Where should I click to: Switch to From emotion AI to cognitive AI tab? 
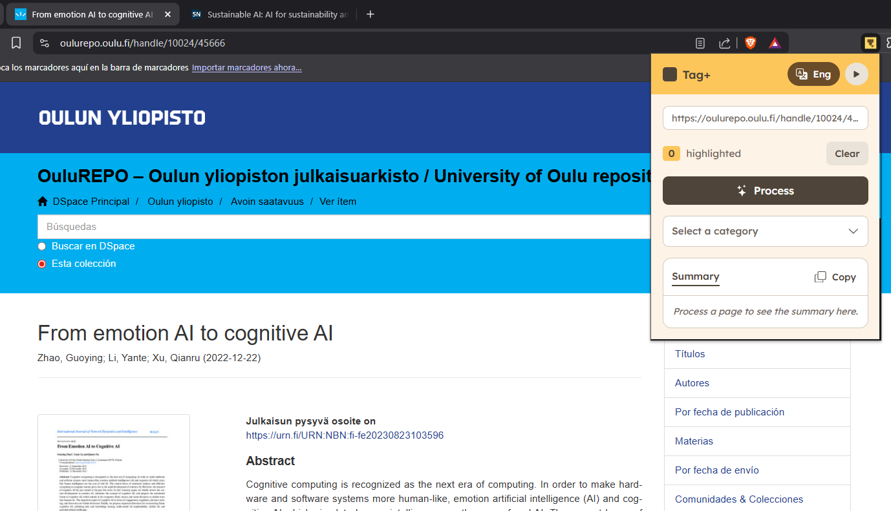click(x=92, y=14)
